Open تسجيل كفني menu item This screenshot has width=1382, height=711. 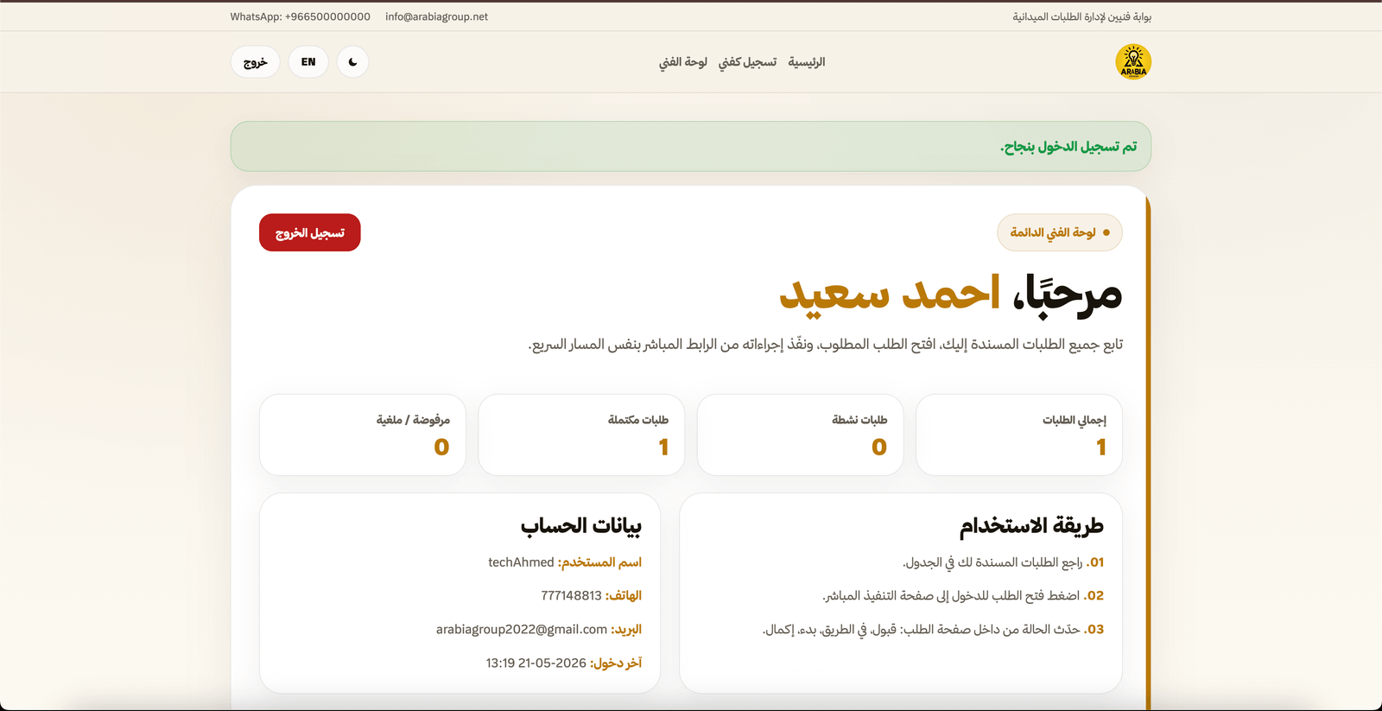[x=747, y=62]
